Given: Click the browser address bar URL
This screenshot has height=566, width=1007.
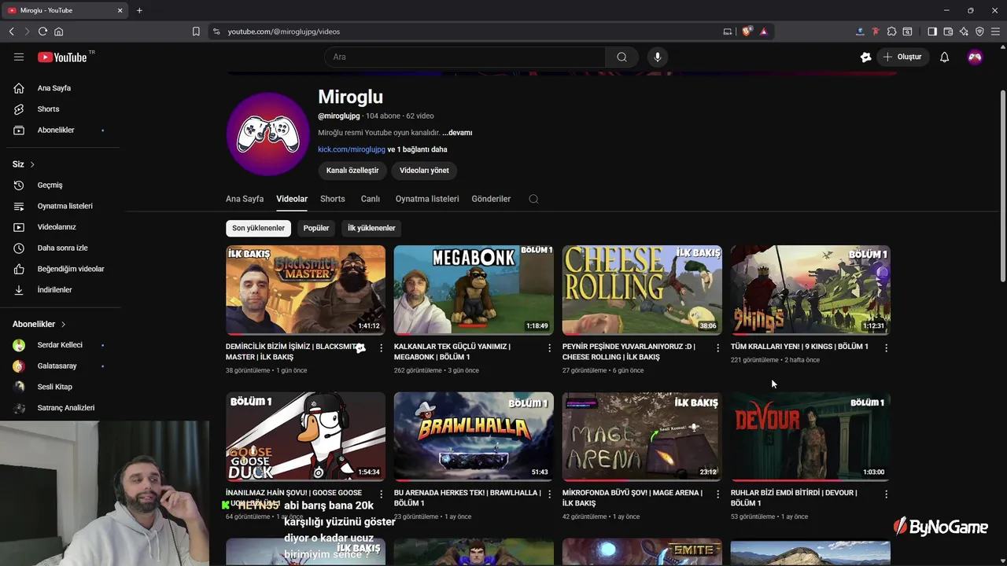Looking at the screenshot, I should 284,31.
